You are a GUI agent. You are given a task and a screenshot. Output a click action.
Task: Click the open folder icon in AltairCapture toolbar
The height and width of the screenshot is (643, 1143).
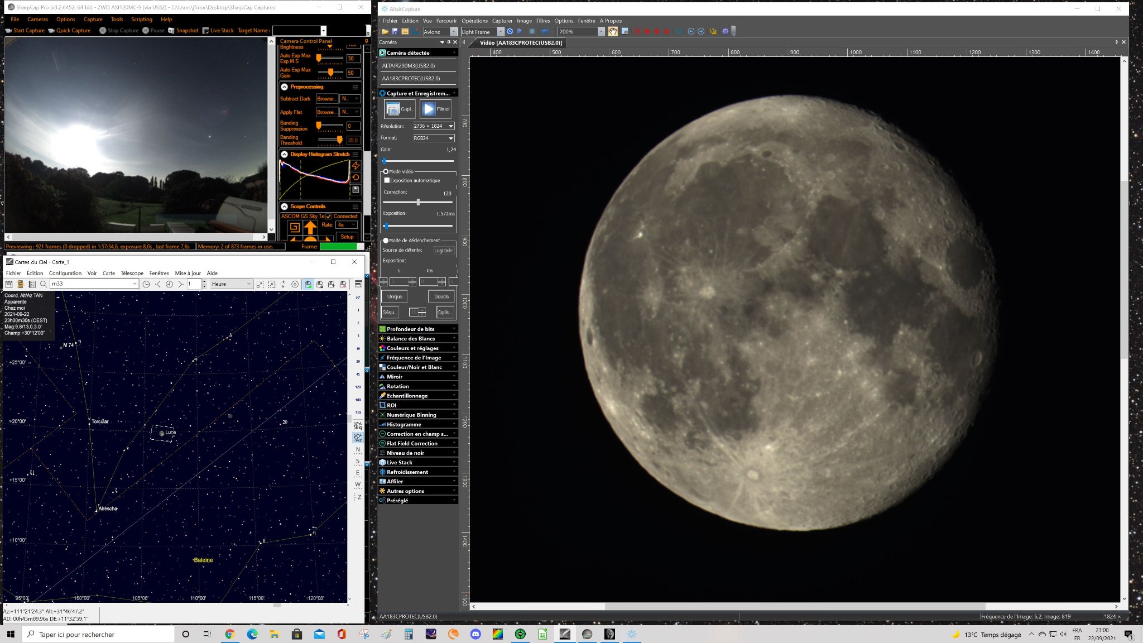point(385,32)
